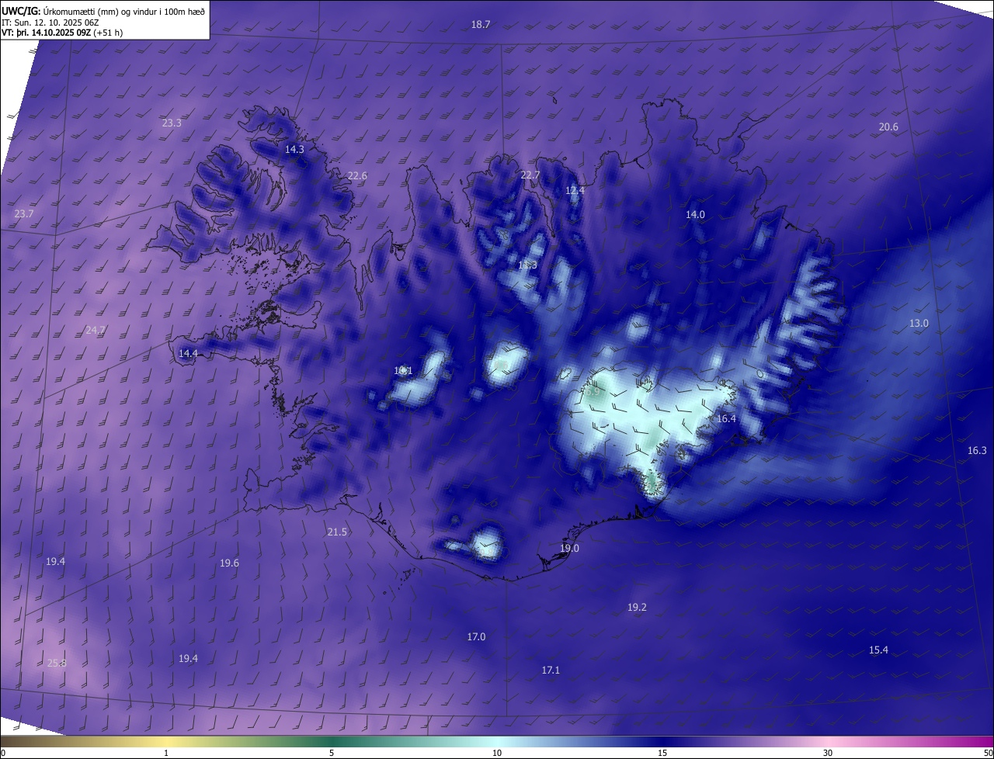Click the 19.2 value on the map
The image size is (994, 759).
[x=637, y=607]
